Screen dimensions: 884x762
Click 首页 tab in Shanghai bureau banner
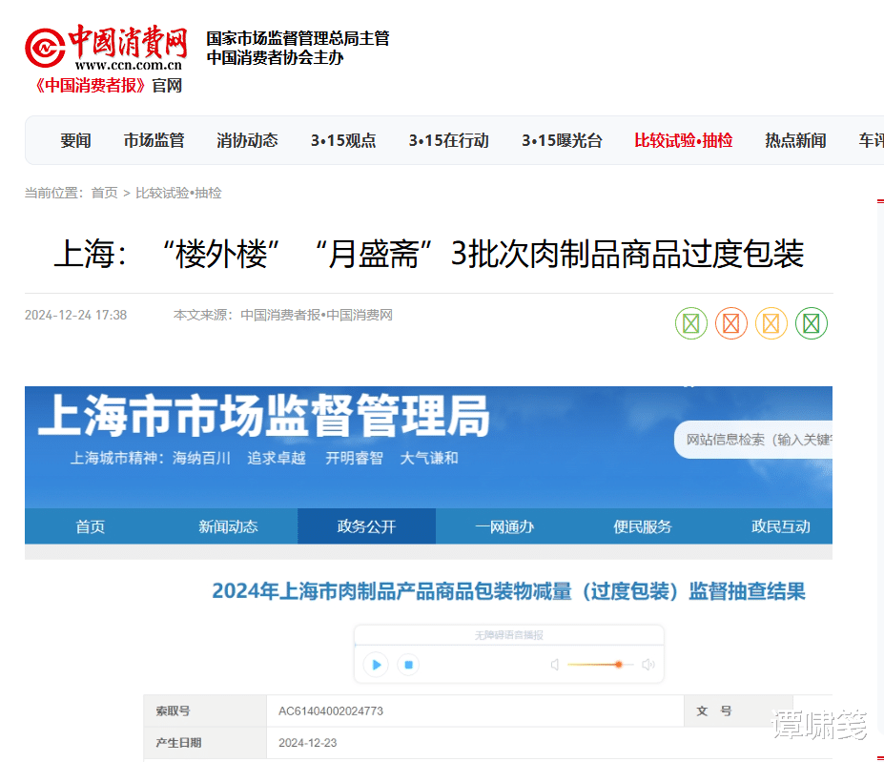91,526
